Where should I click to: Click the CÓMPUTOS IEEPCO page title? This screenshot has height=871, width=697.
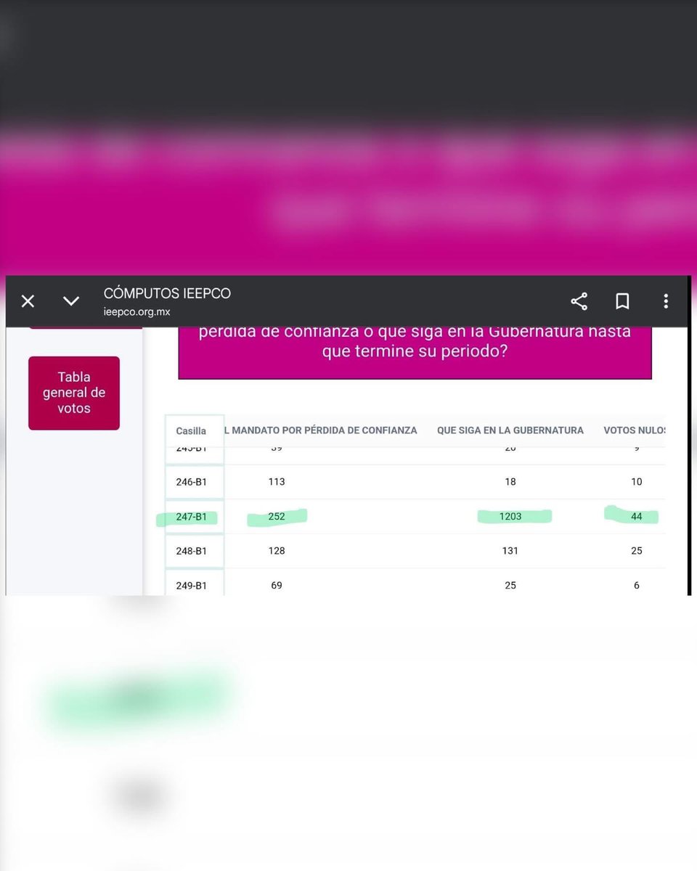click(167, 293)
